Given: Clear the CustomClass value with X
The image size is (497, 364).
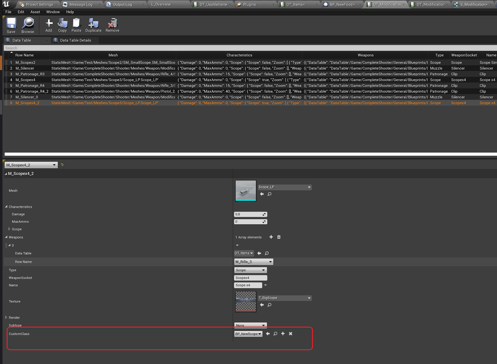Looking at the screenshot, I should coord(291,334).
